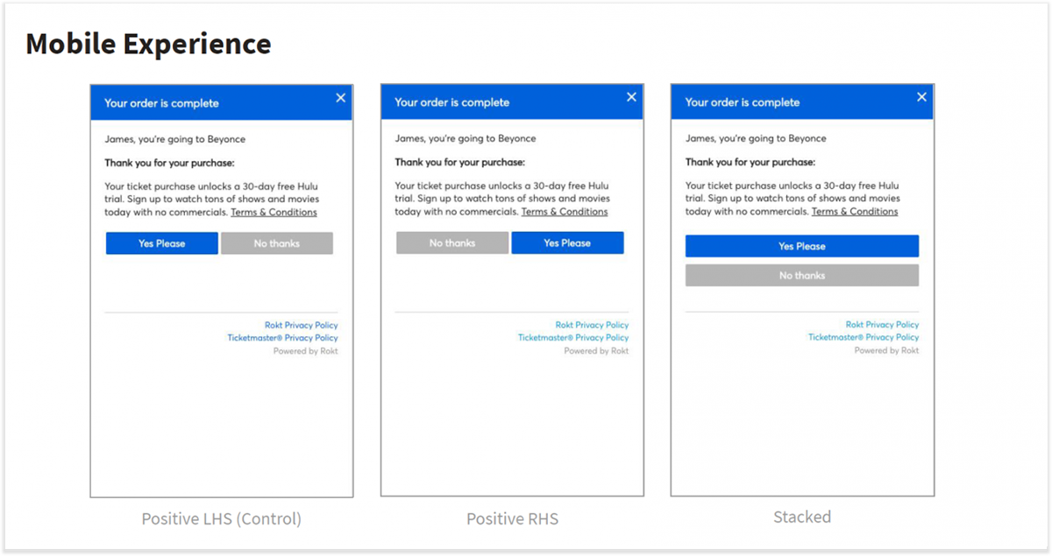1052x556 pixels.
Task: Click 'James, you're going to Beyonce' in Stacked mockup
Action: (x=756, y=138)
